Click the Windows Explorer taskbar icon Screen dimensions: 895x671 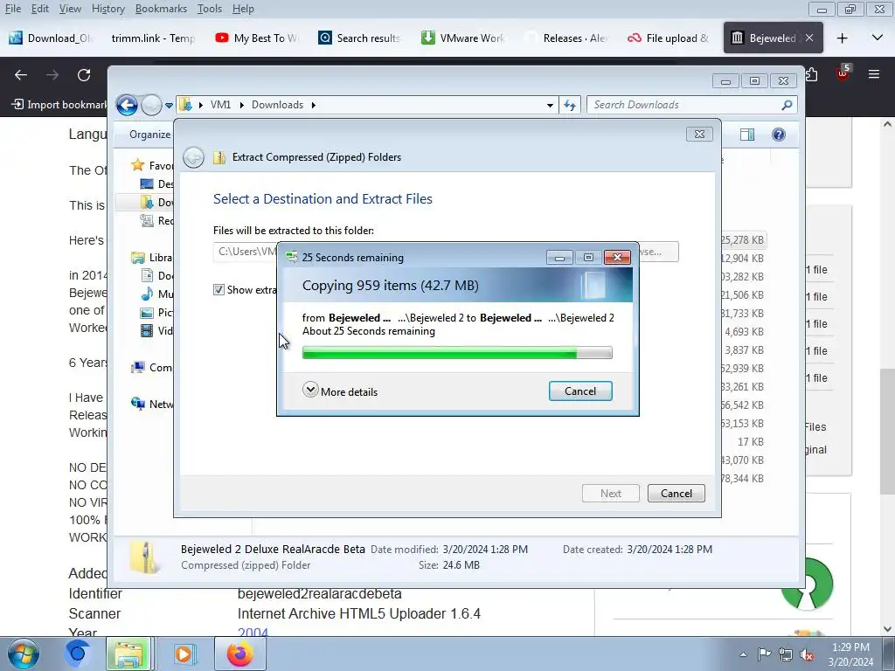point(129,654)
